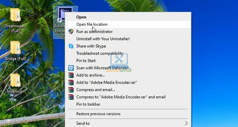Select the Bridge (Full) folder icon
Screen dimensions: 238x127
(x=16, y=47)
